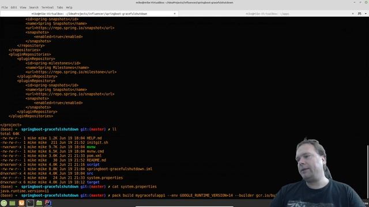Close the terminal window

[366, 2]
